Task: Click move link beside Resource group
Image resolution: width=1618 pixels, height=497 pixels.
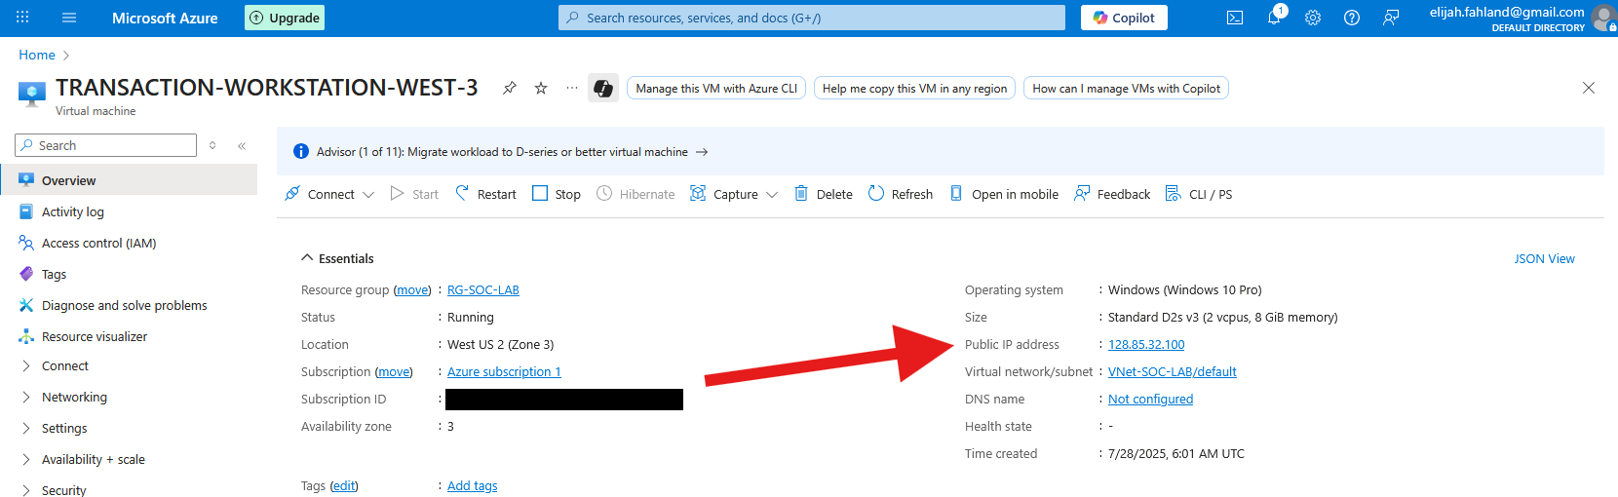Action: click(412, 289)
